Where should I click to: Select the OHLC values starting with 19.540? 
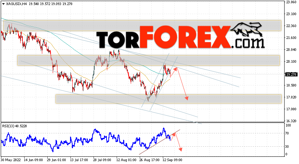(51, 4)
